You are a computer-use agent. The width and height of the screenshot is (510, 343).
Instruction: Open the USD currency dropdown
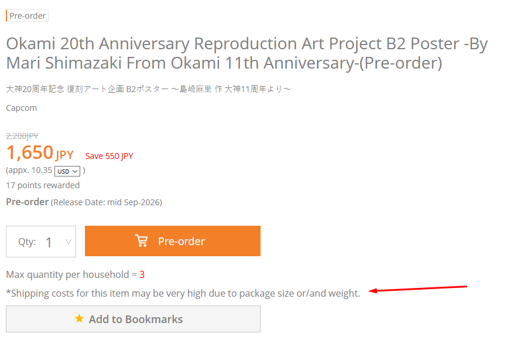[x=67, y=171]
